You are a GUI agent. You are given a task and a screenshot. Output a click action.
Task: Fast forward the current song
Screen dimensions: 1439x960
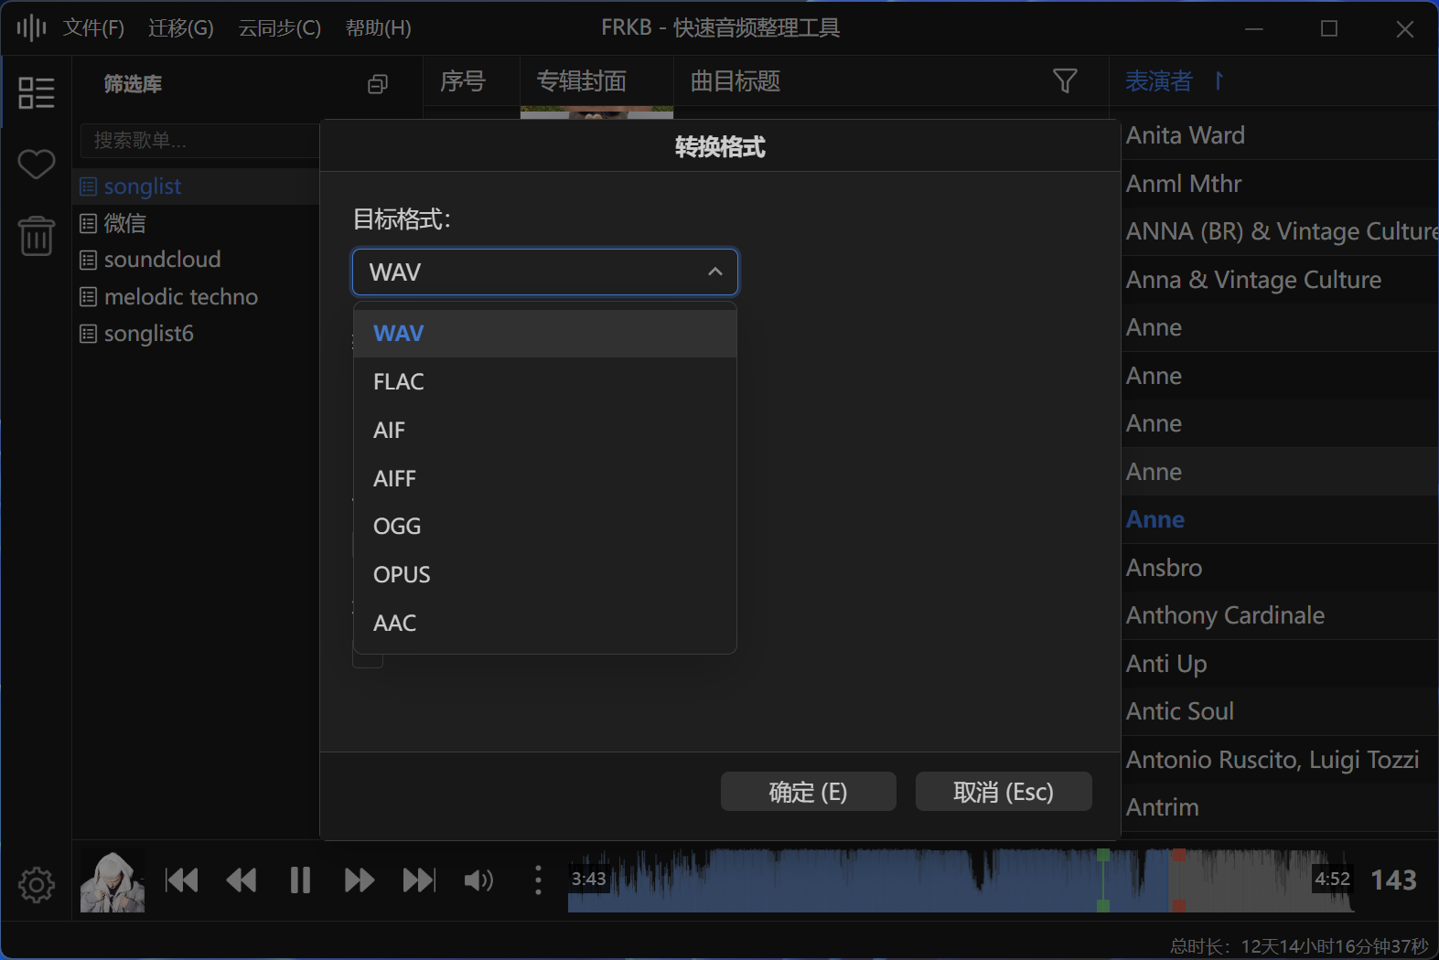click(360, 880)
